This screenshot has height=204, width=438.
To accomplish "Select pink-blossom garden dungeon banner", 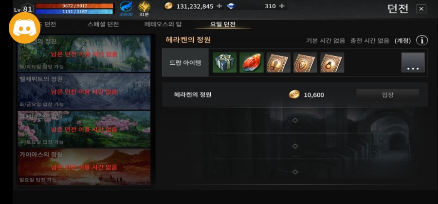I will point(84,129).
